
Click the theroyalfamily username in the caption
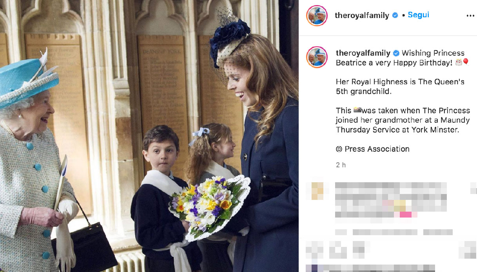click(x=363, y=53)
